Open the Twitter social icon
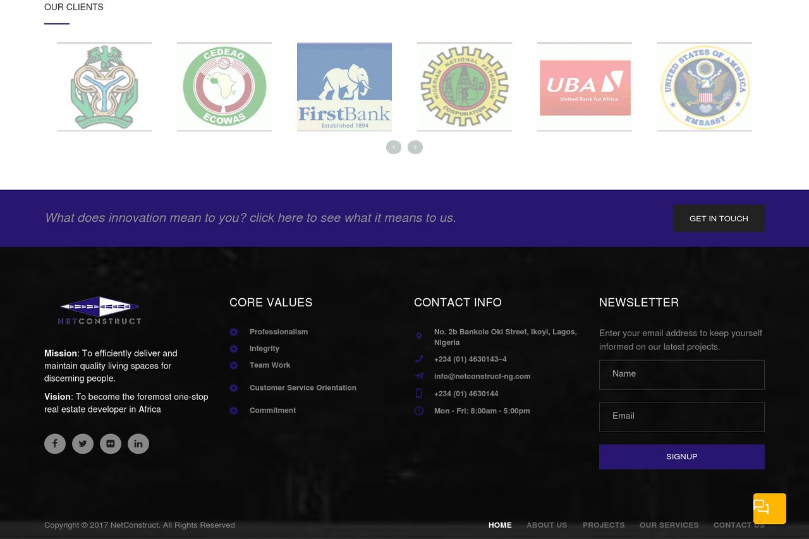809x539 pixels. point(83,444)
